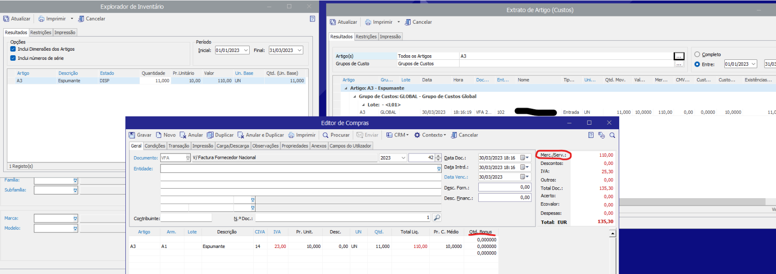Expand the 2023 year dropdown in purchase editor

[403, 158]
